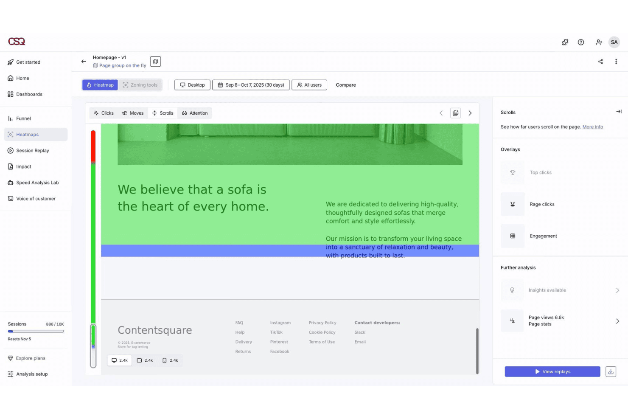Image resolution: width=628 pixels, height=419 pixels.
Task: Open Speed Analysis Lab in sidebar
Action: 36,183
